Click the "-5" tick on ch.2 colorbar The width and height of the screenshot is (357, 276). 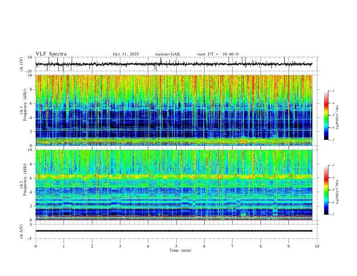(332, 190)
